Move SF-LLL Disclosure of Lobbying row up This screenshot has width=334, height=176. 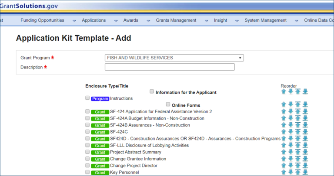284,145
